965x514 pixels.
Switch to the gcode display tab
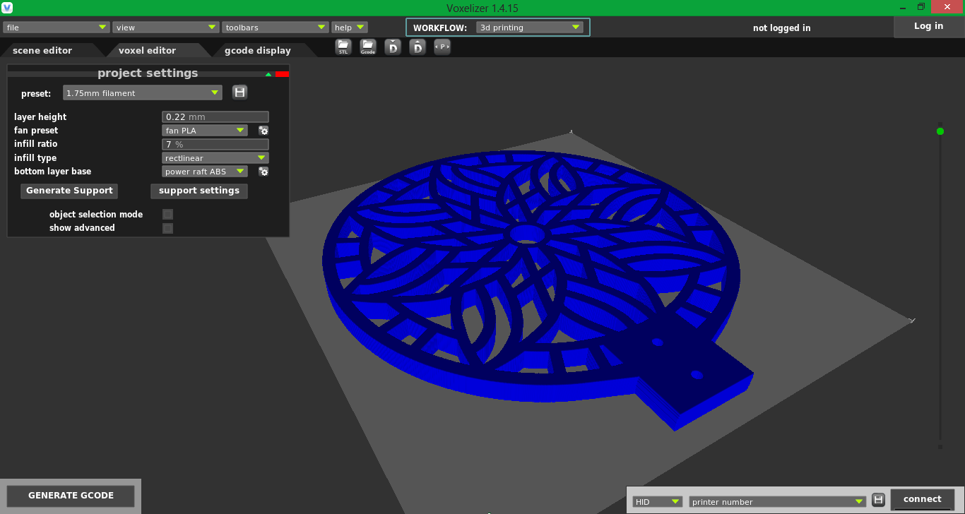tap(258, 51)
